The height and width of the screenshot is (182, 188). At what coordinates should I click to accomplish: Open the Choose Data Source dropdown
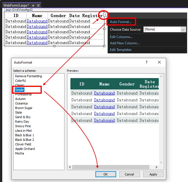(x=183, y=29)
